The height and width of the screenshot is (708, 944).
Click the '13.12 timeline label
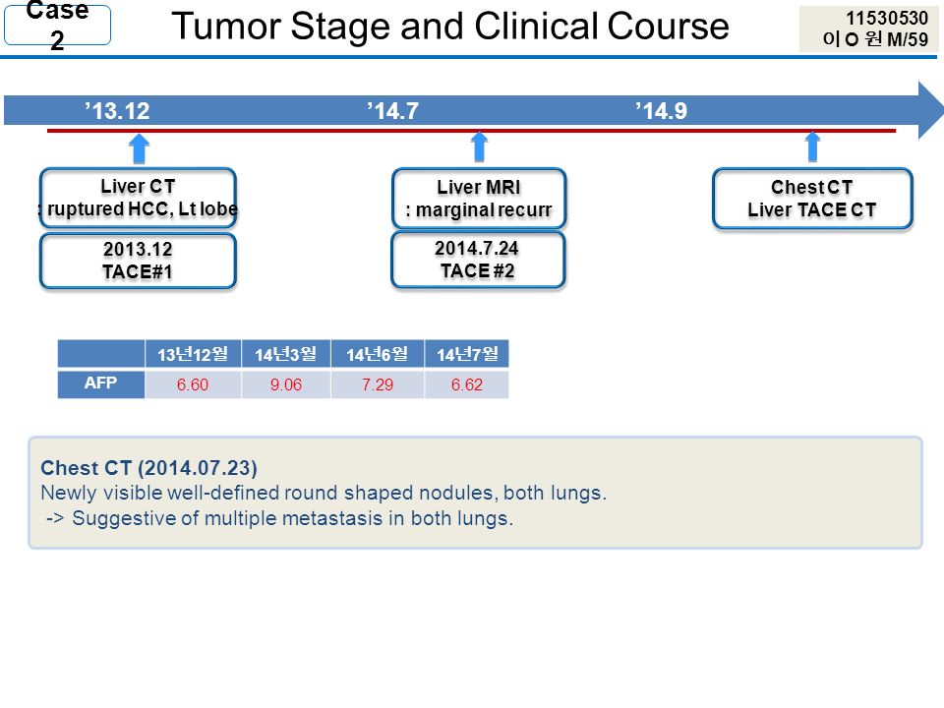(117, 111)
